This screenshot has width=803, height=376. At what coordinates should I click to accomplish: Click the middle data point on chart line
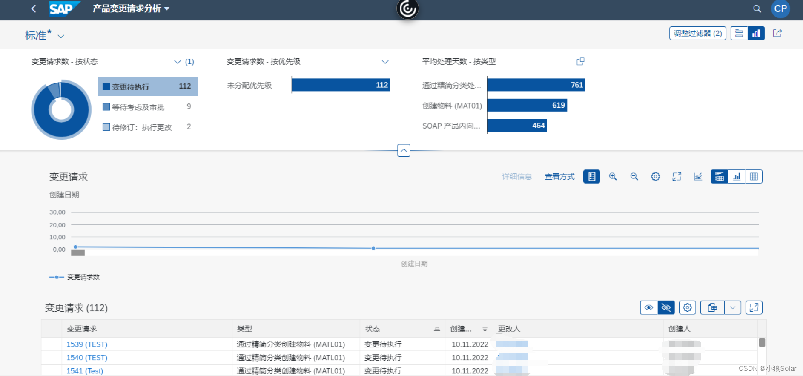pyautogui.click(x=373, y=248)
